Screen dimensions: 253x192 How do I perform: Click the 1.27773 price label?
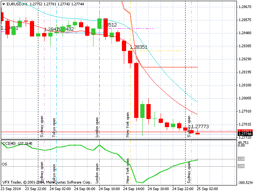[x=200, y=127]
